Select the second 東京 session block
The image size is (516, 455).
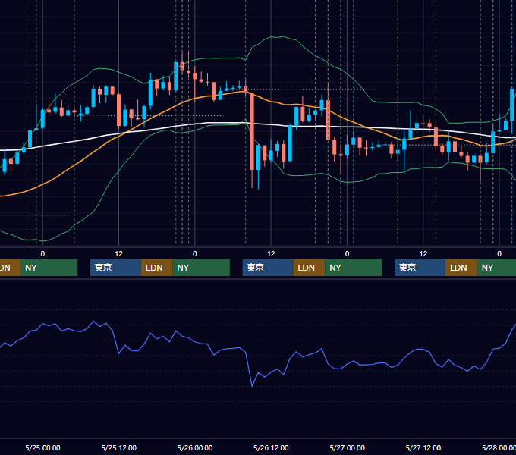[268, 268]
